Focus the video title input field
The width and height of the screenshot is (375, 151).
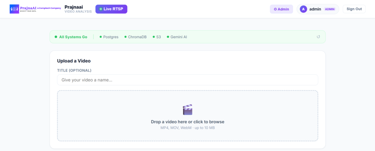[x=187, y=80]
